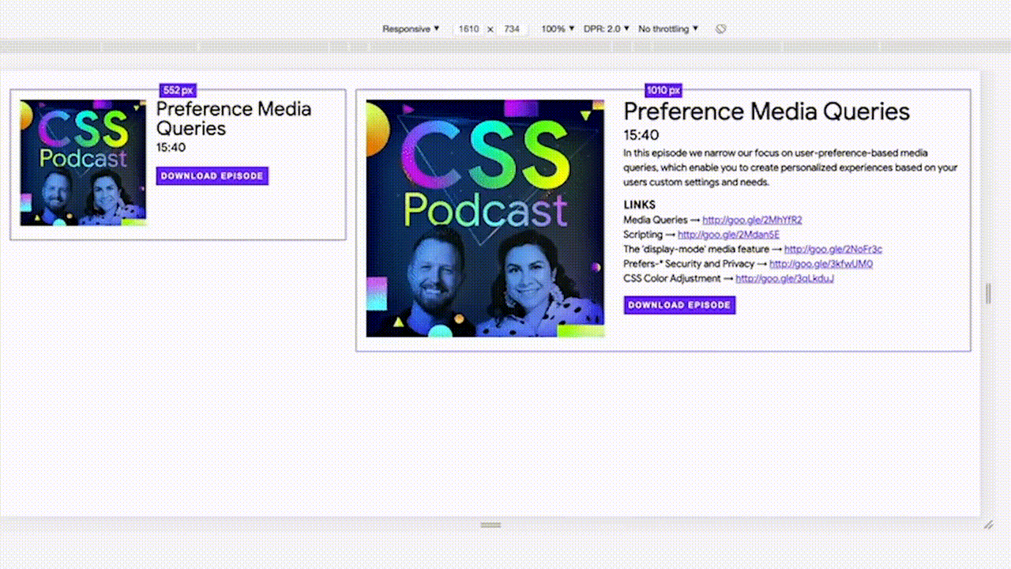Image resolution: width=1011 pixels, height=569 pixels.
Task: Open the CSS Color Adjustment URL
Action: pos(785,278)
